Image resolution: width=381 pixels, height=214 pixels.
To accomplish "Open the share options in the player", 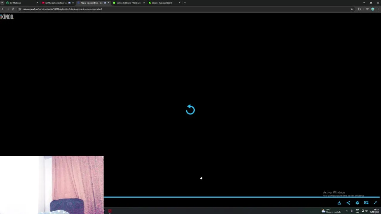I will pyautogui.click(x=348, y=203).
